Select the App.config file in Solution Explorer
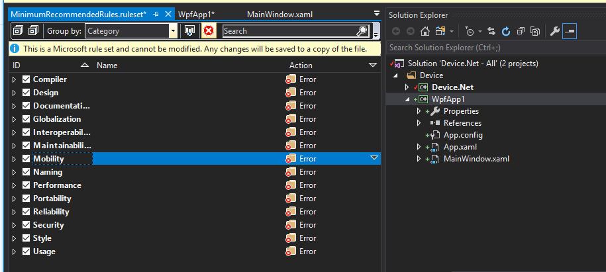The height and width of the screenshot is (272, 606). (x=463, y=135)
